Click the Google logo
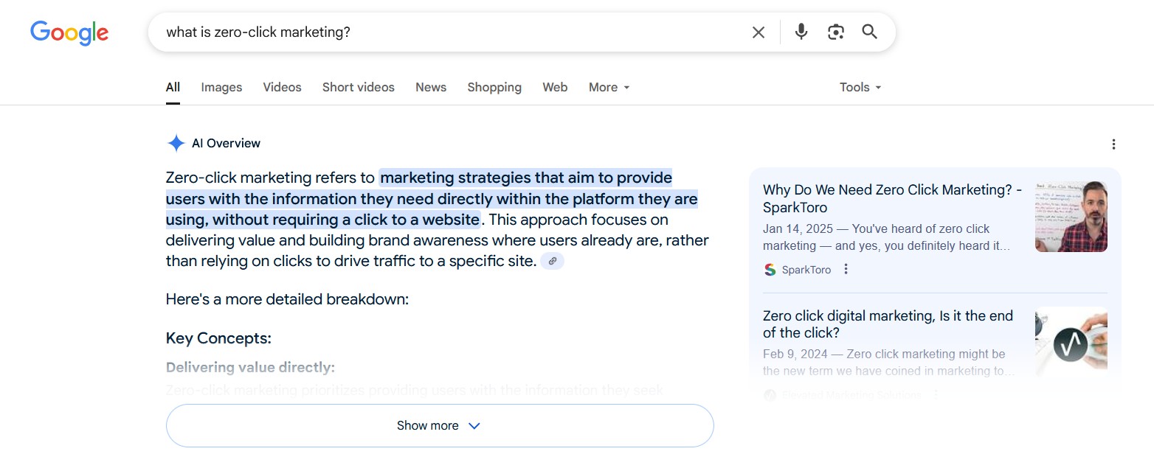This screenshot has width=1154, height=454. click(x=69, y=32)
